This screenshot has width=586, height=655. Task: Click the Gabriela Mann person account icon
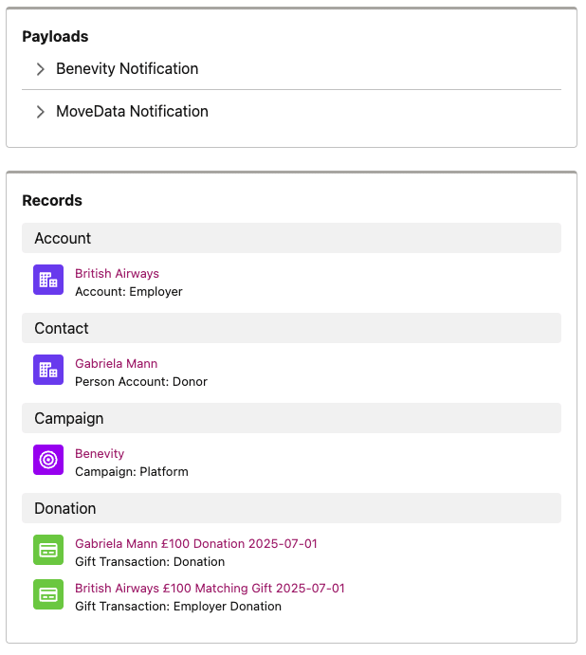click(x=48, y=370)
